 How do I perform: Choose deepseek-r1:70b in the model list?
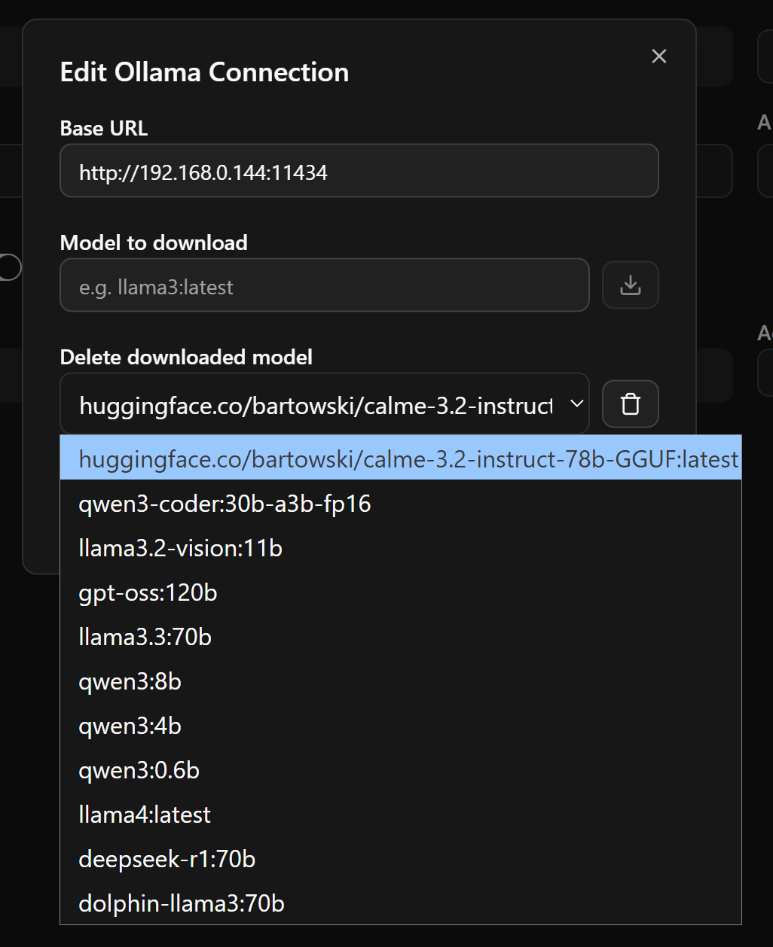tap(167, 859)
